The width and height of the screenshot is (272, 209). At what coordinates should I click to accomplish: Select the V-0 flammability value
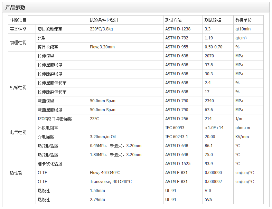pos(208,191)
